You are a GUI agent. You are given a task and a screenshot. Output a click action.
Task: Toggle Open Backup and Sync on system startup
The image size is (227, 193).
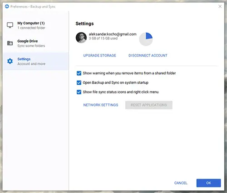(79, 82)
